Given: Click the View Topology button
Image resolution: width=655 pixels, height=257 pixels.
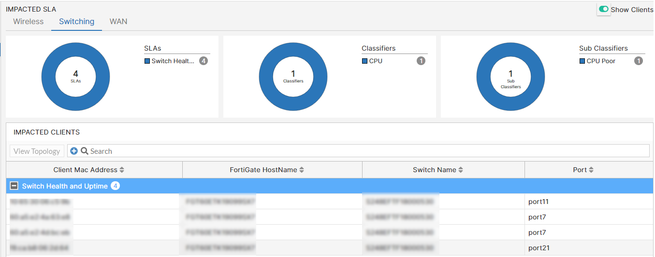Looking at the screenshot, I should [x=37, y=151].
